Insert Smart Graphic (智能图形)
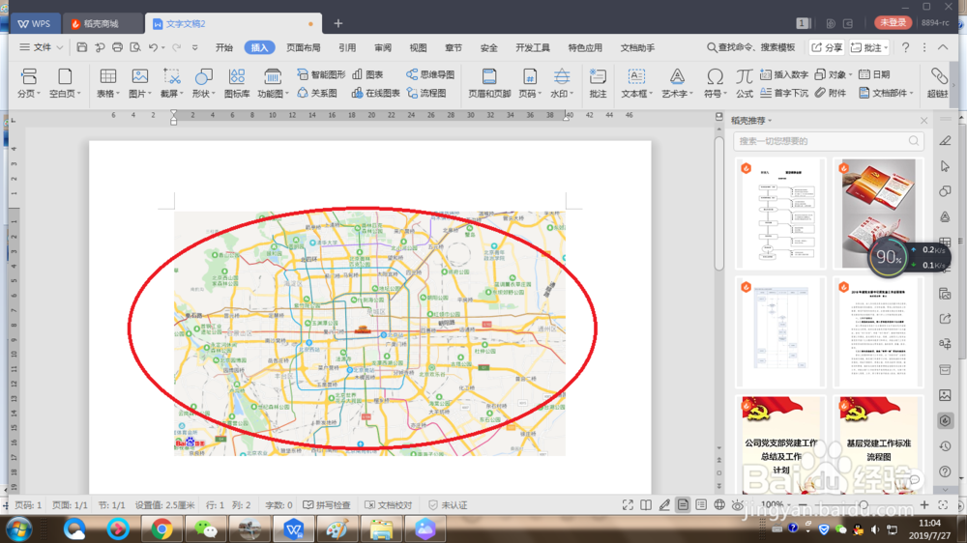This screenshot has width=967, height=543. tap(321, 74)
